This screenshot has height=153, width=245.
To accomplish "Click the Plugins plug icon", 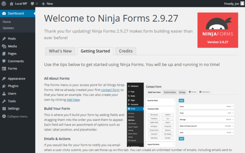I will point(4,86).
